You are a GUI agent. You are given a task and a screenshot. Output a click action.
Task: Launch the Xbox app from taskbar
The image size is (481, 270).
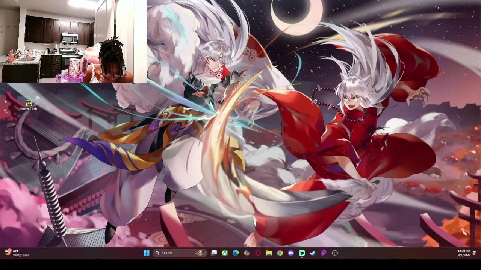pos(225,253)
